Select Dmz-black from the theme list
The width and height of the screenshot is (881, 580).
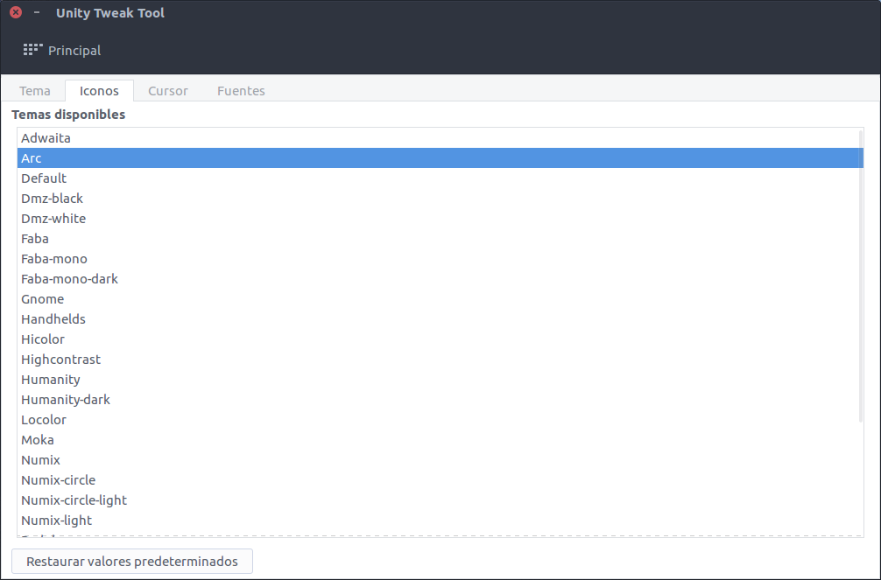tap(53, 199)
